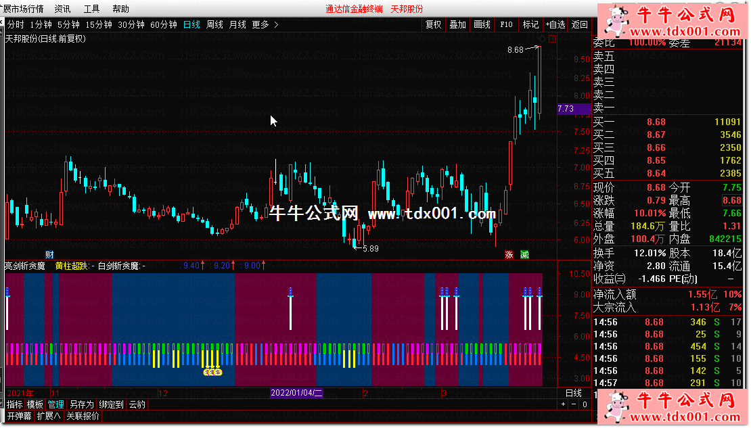Click the 2022/01/04/二 date marker
Screen dimensions: 751x428
click(x=296, y=393)
